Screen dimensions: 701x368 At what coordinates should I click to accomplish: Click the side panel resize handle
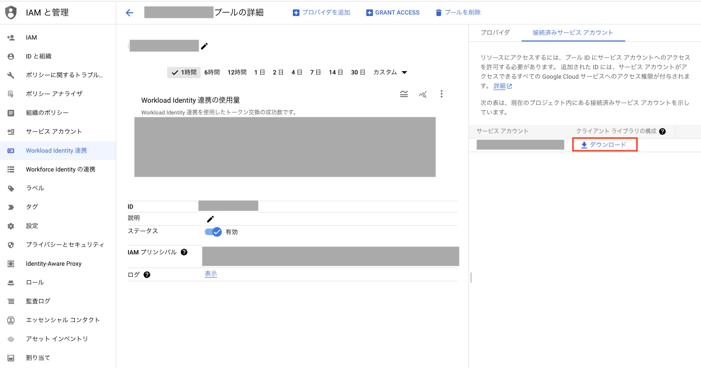[471, 278]
